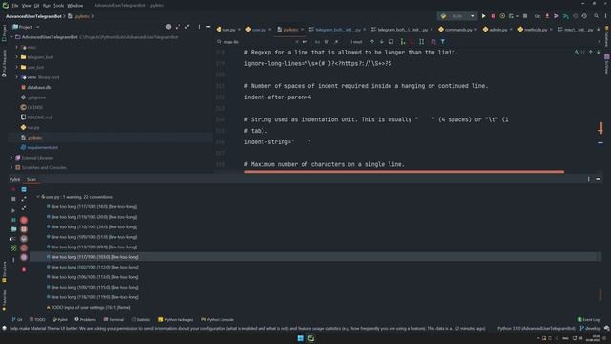Update project via Git down-arrow icon
This screenshot has width=611, height=344.
(x=547, y=16)
